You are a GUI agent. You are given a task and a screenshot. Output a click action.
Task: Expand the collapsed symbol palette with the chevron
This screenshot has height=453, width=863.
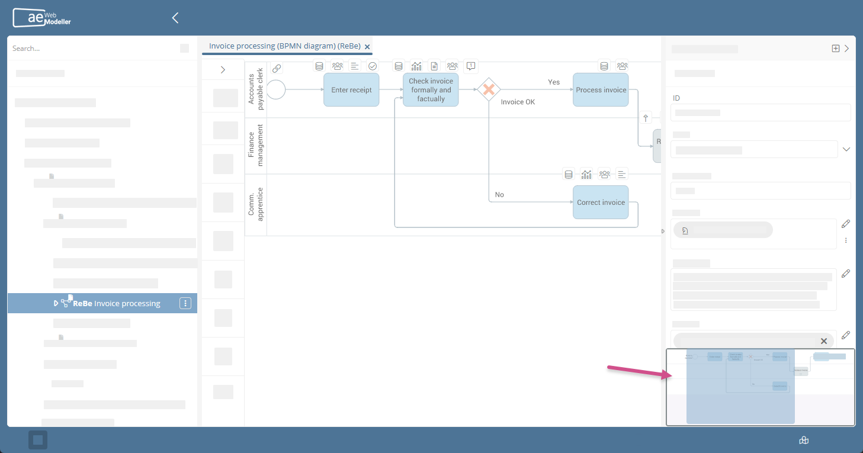[223, 70]
